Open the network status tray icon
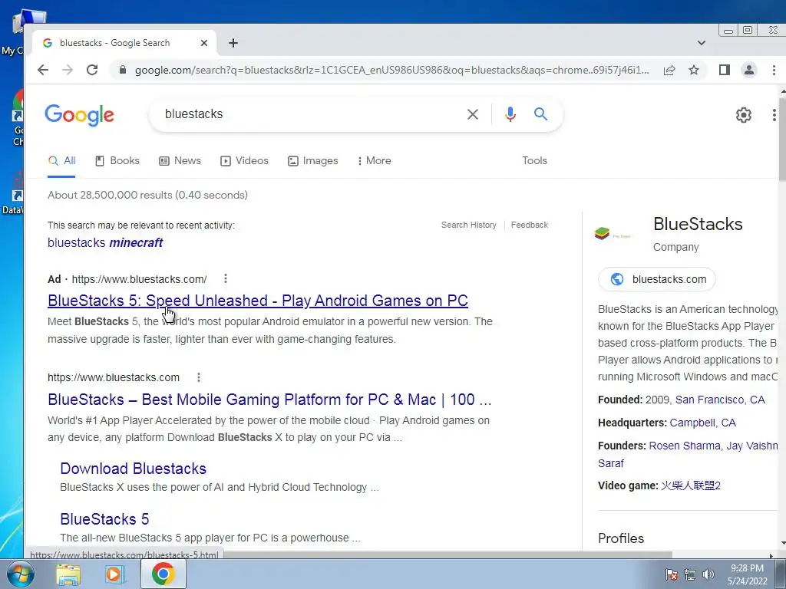The height and width of the screenshot is (589, 786). [x=690, y=574]
